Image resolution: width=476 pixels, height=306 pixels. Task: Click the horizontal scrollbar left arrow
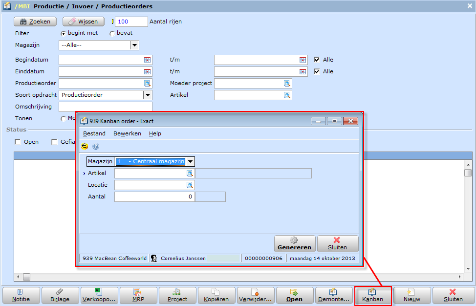coord(18,277)
